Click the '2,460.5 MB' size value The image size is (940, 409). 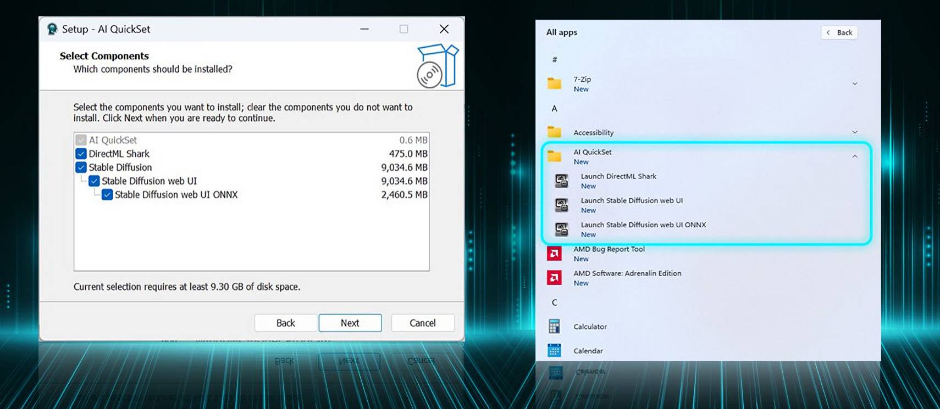tap(404, 195)
